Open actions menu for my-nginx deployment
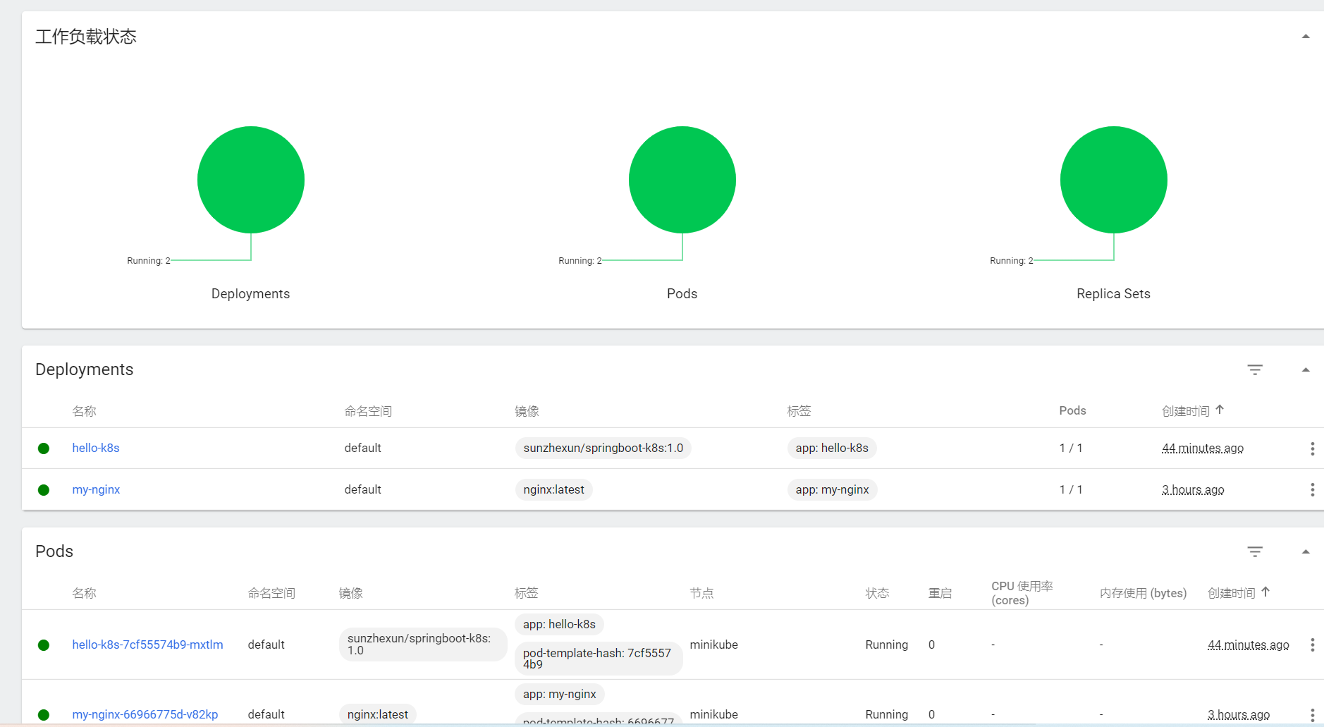 [x=1312, y=489]
